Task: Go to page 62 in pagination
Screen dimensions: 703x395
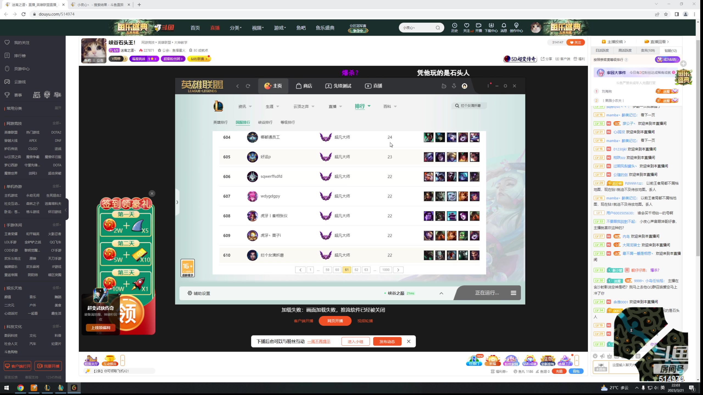Action: pyautogui.click(x=356, y=270)
